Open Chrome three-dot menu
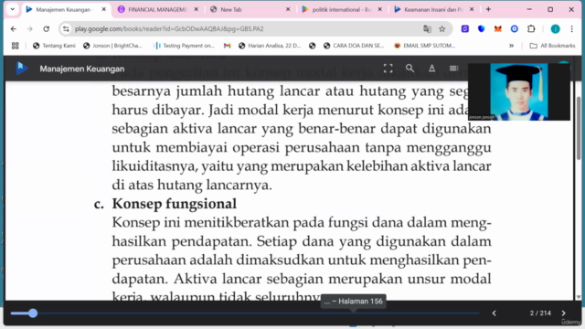Screen dimensions: 585x329 [571, 28]
